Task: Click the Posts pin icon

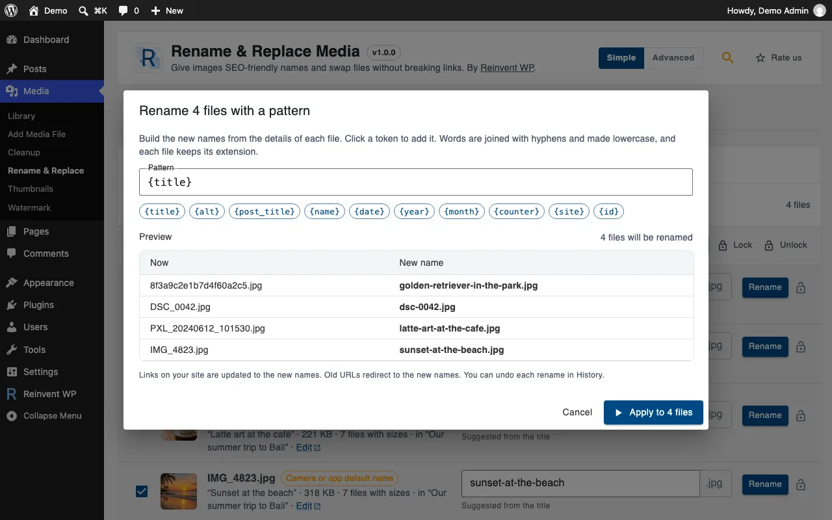Action: (x=12, y=69)
